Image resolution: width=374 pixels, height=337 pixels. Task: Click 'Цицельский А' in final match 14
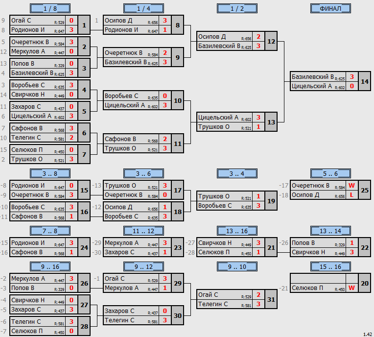click(x=312, y=86)
